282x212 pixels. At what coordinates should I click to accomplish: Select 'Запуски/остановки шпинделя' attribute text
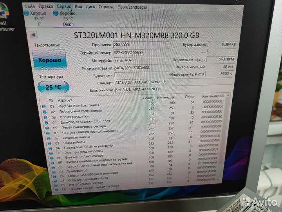coord(85,122)
